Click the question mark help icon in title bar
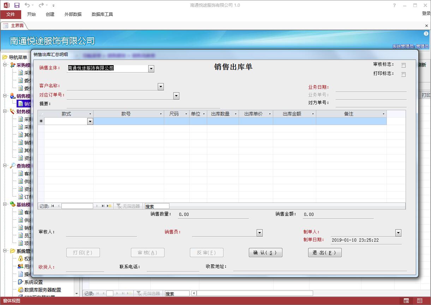Viewport: 431px width, 305px height. pyautogui.click(x=395, y=5)
